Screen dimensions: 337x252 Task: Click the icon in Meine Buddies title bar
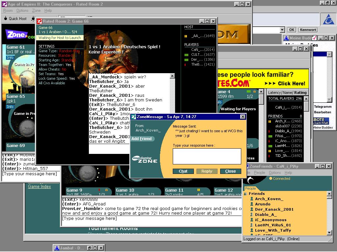pos(286,38)
